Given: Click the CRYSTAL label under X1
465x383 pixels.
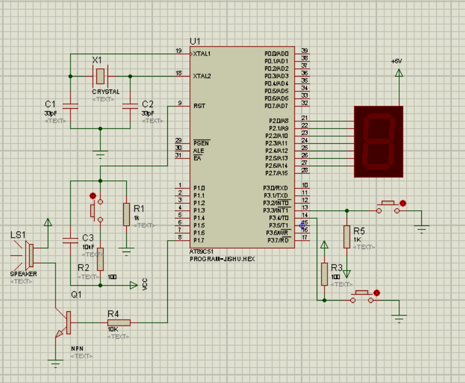Looking at the screenshot, I should click(106, 92).
